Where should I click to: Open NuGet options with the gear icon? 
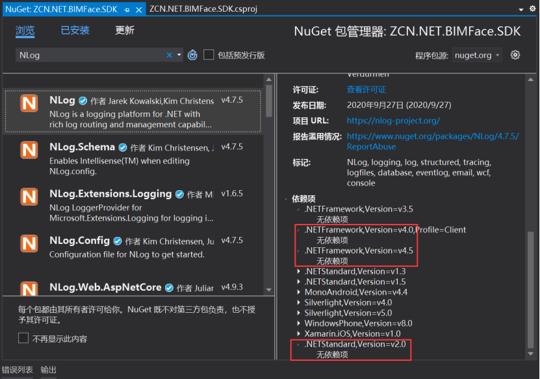point(515,55)
